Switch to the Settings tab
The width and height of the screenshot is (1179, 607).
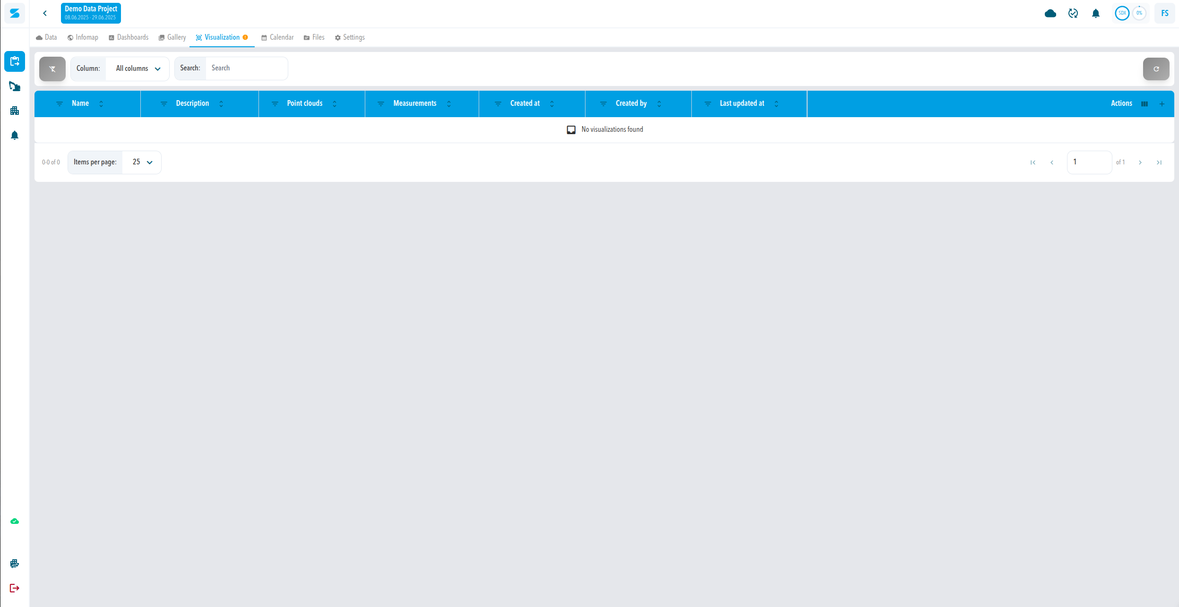click(350, 37)
